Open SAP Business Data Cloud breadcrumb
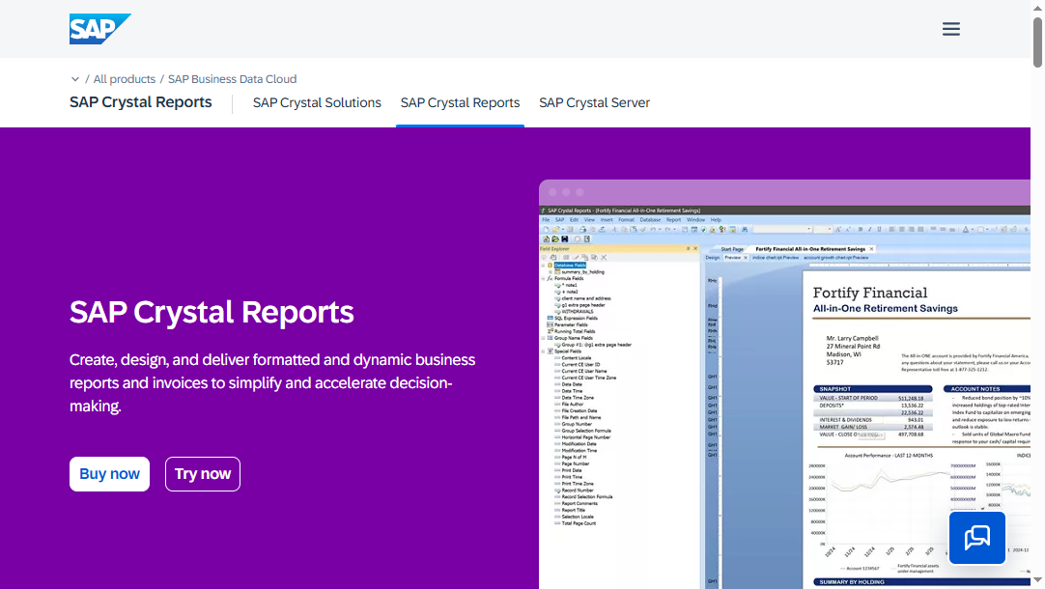 (x=232, y=79)
